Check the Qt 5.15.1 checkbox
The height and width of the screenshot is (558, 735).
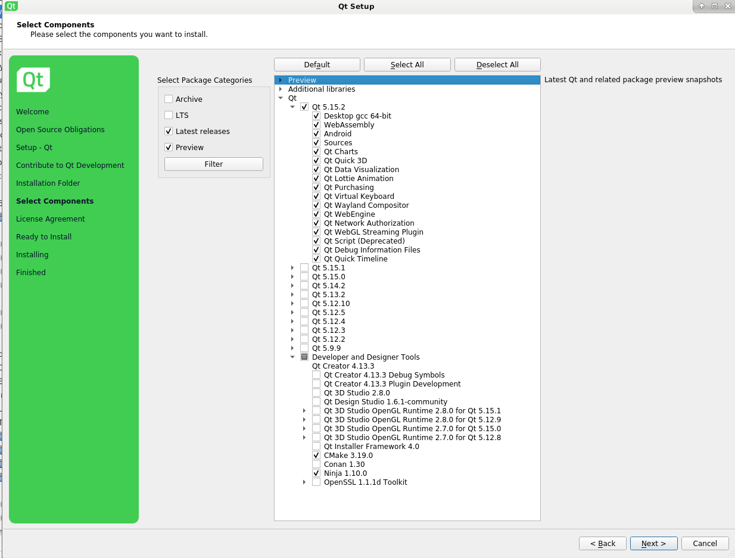pyautogui.click(x=304, y=268)
